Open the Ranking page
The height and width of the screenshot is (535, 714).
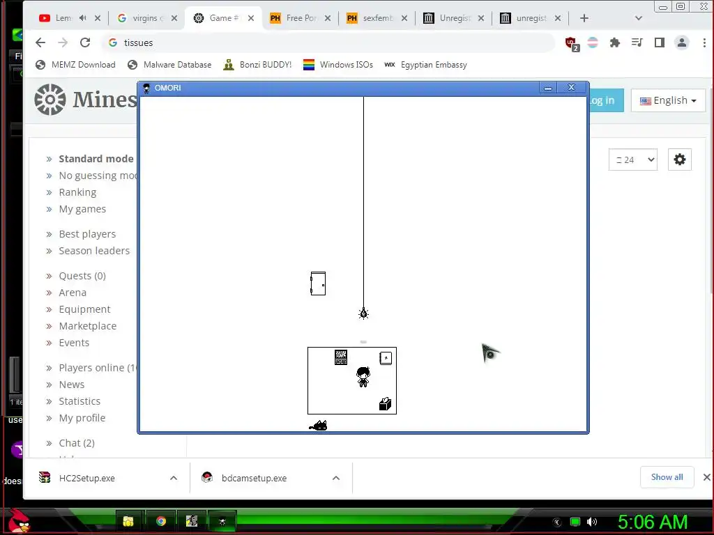(x=77, y=192)
